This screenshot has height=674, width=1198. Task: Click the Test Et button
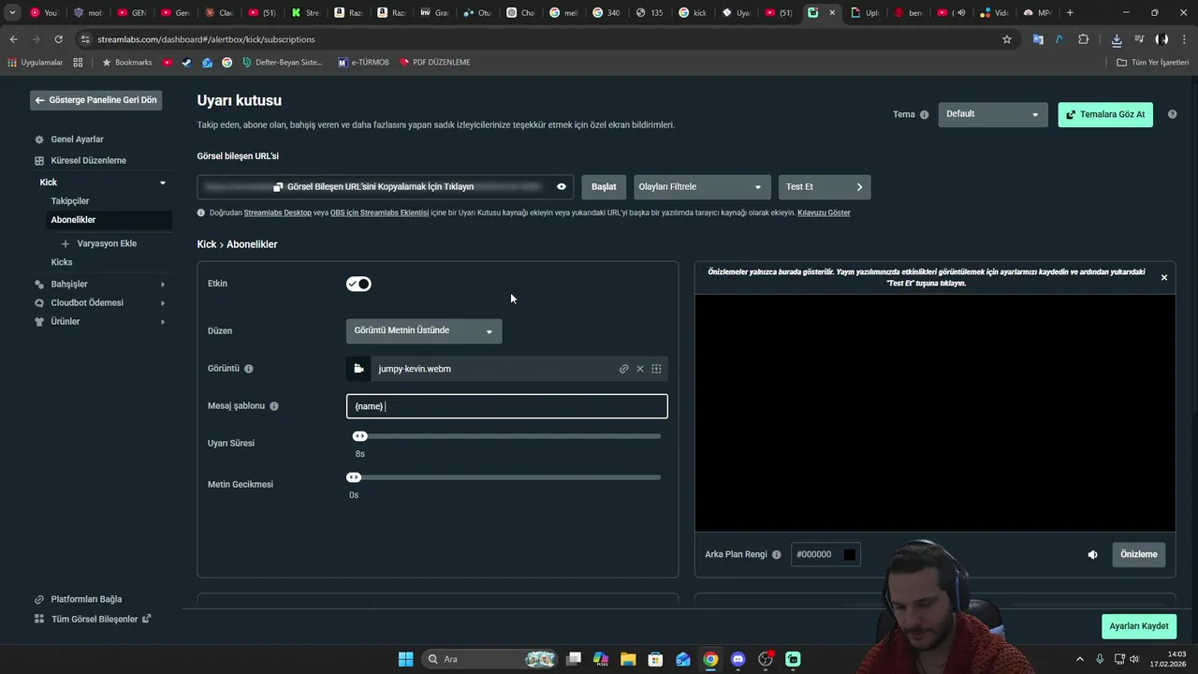coord(825,187)
